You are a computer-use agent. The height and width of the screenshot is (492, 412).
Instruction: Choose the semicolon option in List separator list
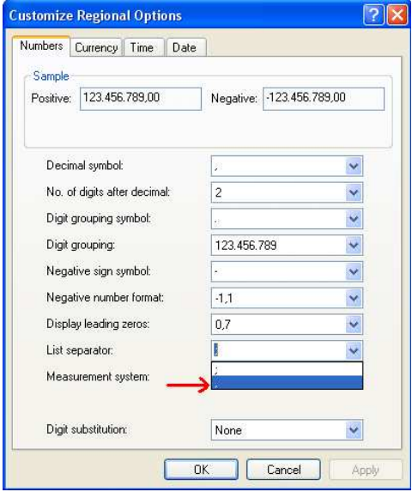click(x=287, y=369)
